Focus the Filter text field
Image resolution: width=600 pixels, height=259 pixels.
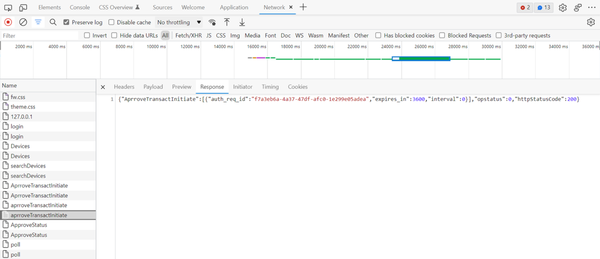[x=40, y=36]
